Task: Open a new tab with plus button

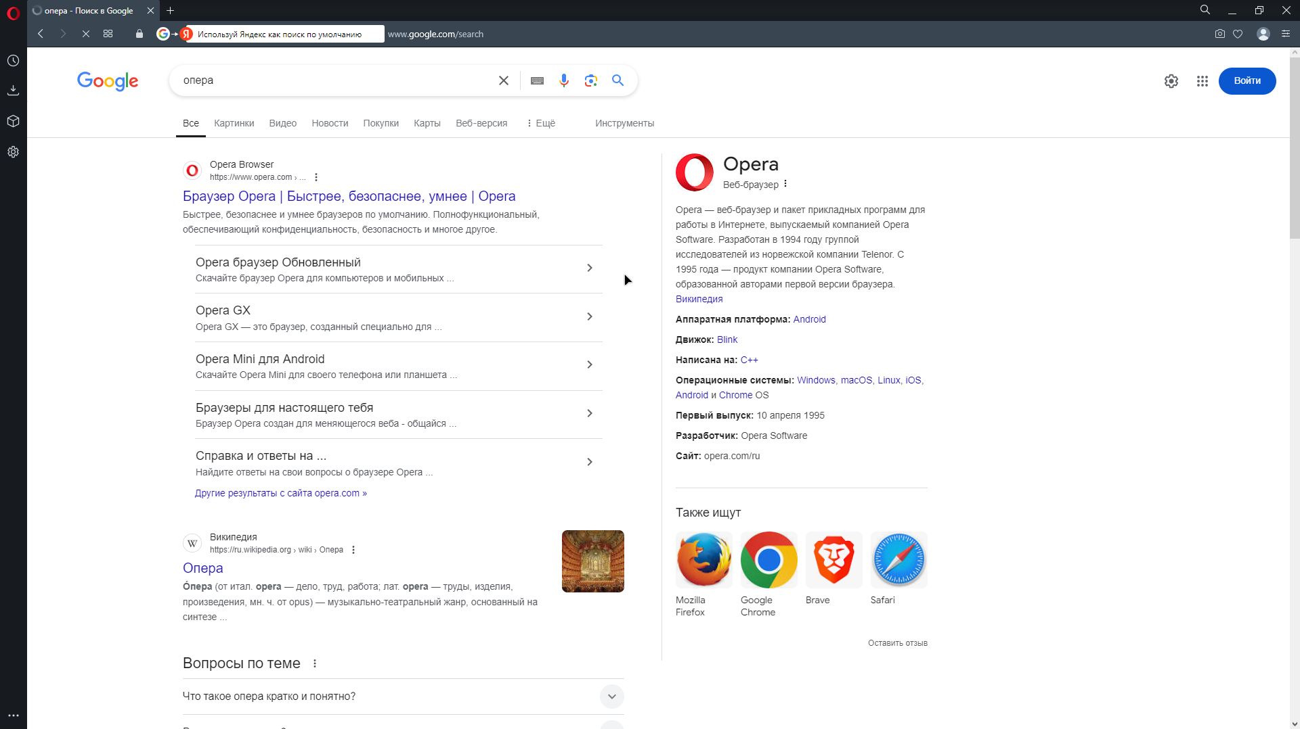Action: 171,11
